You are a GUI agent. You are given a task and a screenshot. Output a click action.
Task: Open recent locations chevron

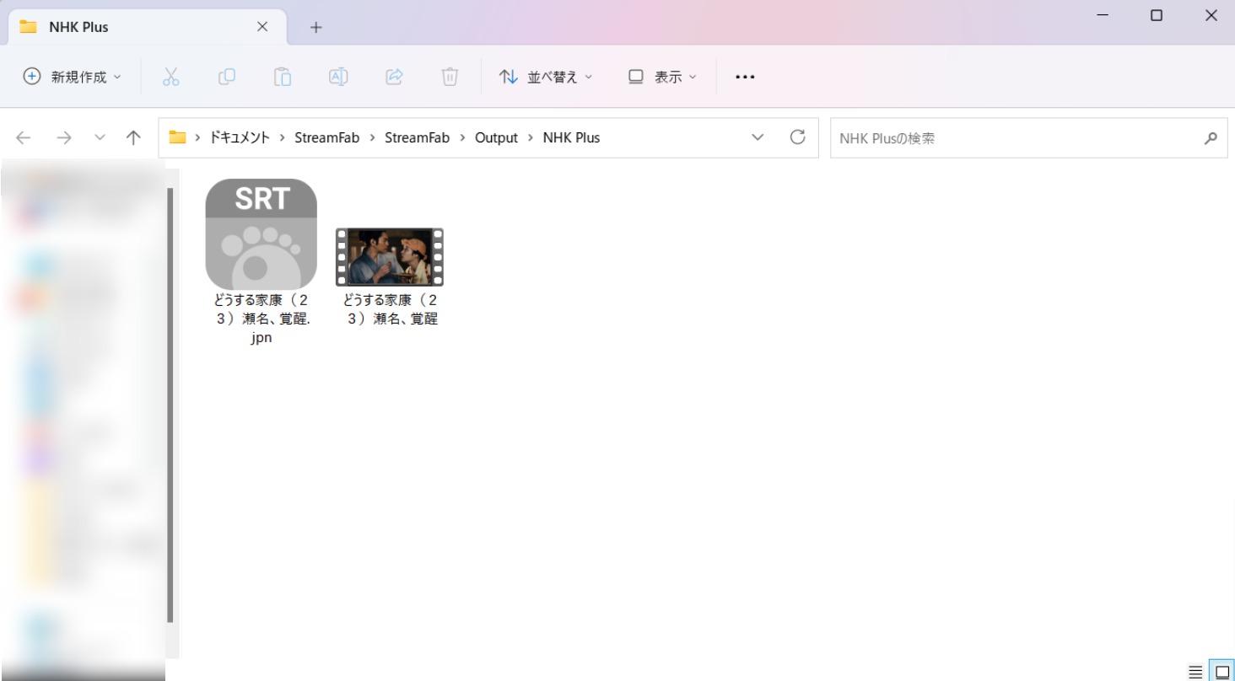click(100, 137)
